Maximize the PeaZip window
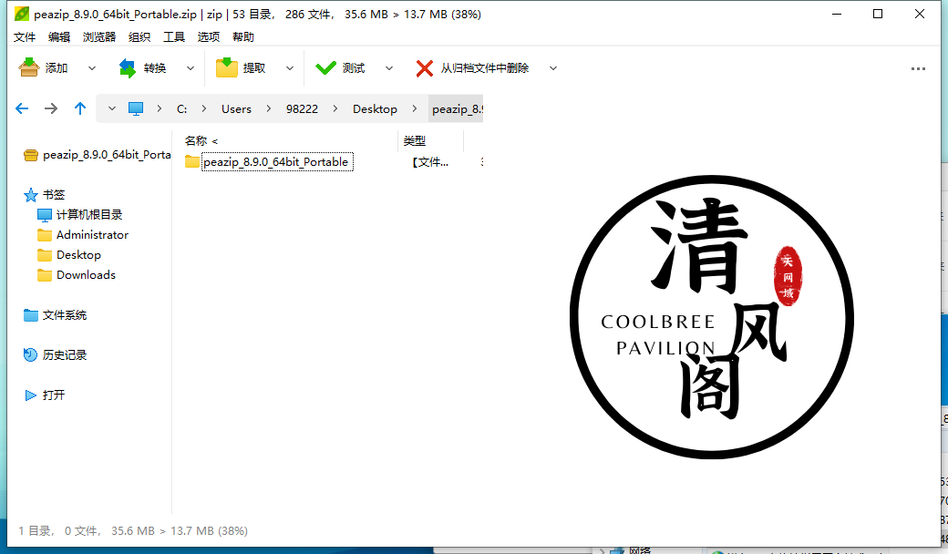This screenshot has width=948, height=554. tap(878, 14)
